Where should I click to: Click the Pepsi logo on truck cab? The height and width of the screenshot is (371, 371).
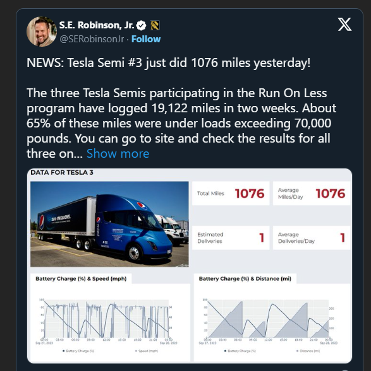coord(142,206)
